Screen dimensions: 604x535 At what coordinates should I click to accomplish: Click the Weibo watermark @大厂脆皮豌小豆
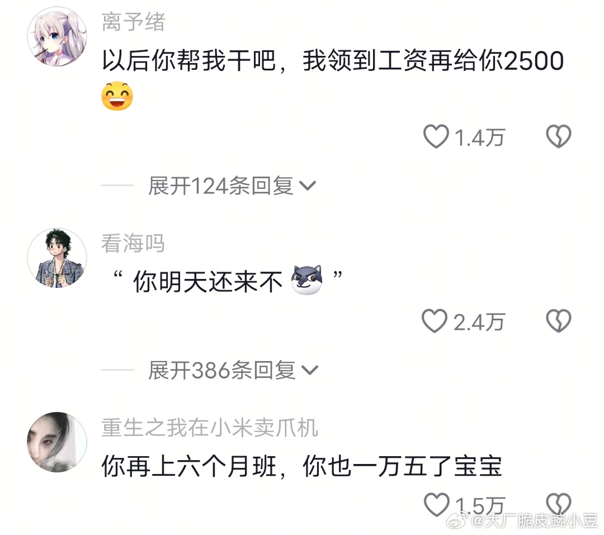coord(522,522)
